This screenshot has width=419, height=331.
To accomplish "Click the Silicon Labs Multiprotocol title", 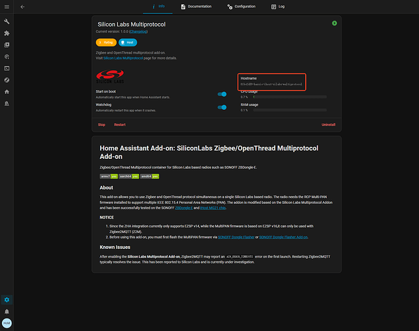I will coord(132,24).
